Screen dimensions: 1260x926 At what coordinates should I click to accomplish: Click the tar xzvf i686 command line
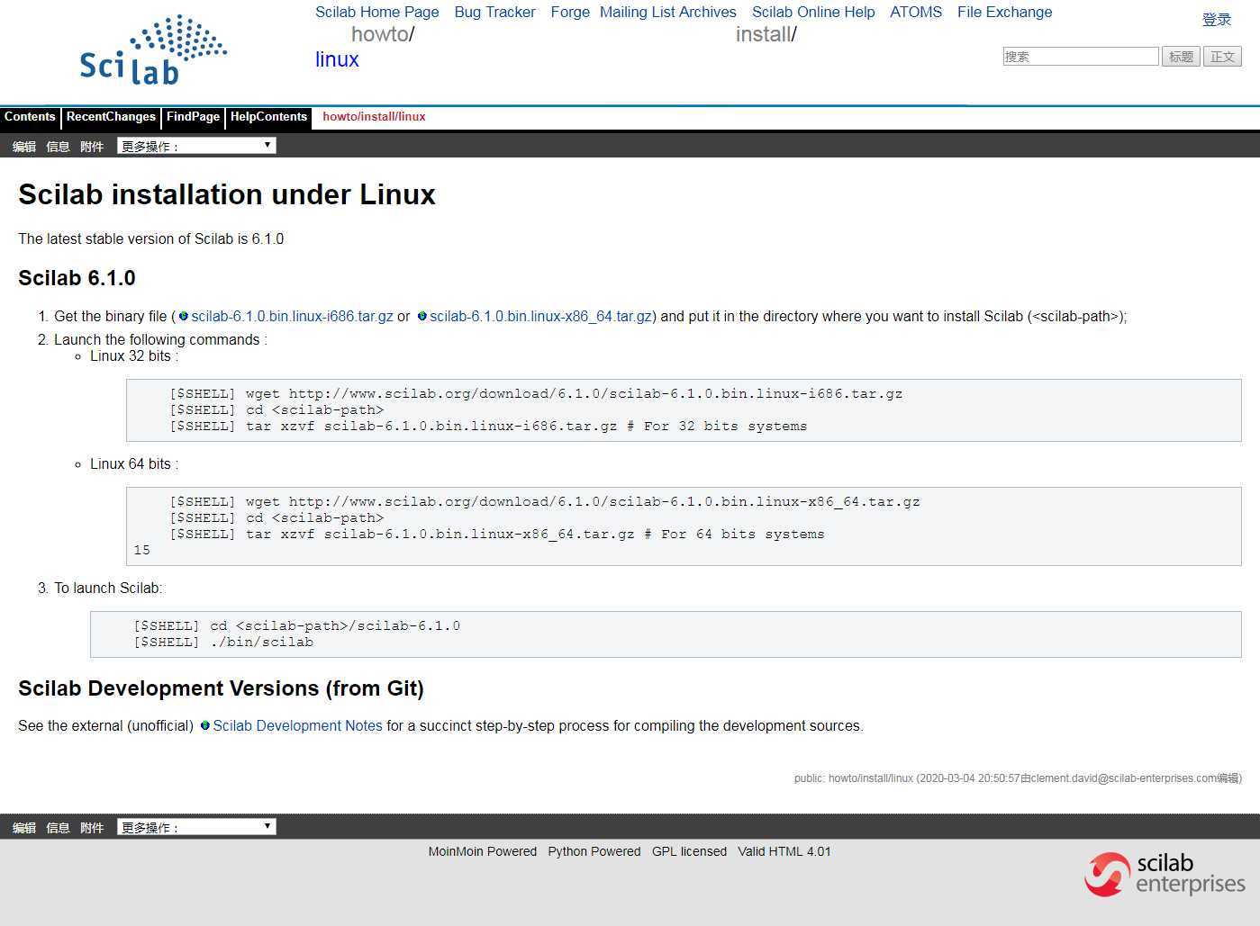point(488,427)
